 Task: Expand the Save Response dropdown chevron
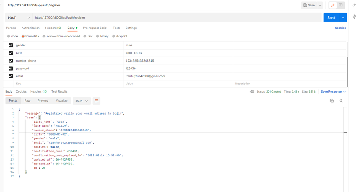(x=344, y=92)
